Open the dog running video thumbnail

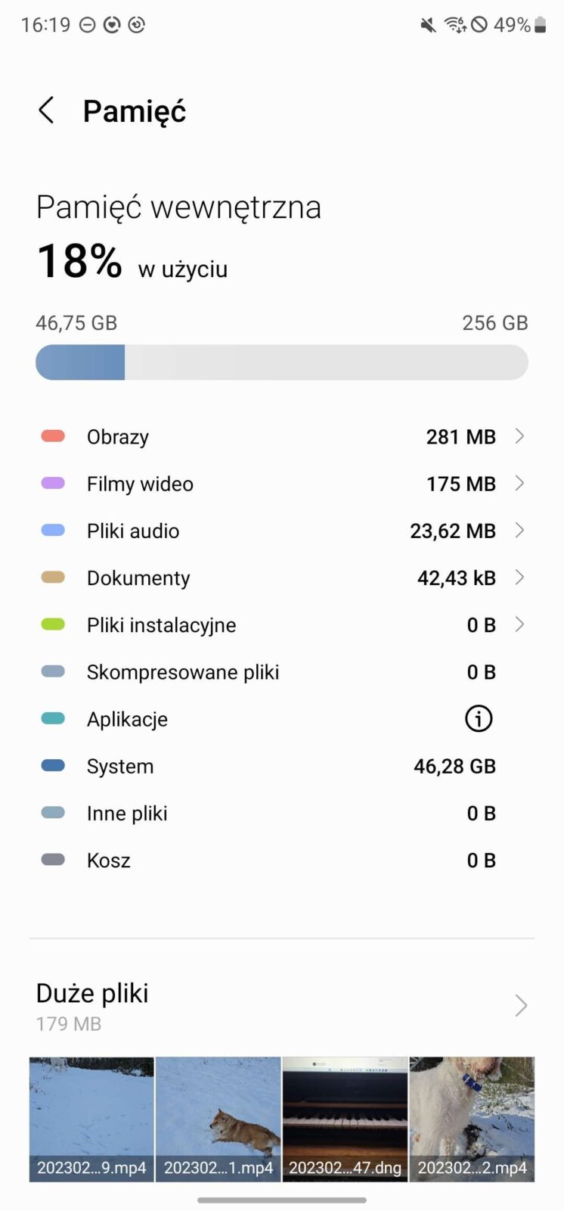pyautogui.click(x=218, y=1119)
